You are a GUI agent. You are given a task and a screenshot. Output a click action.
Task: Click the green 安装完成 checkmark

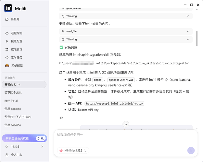pyautogui.click(x=61, y=47)
